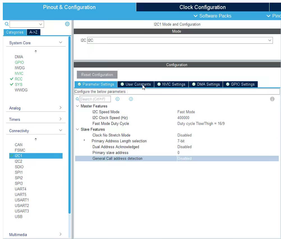Screen dimensions: 281x239
Task: Open the DMA Settings tab
Action: (206, 84)
